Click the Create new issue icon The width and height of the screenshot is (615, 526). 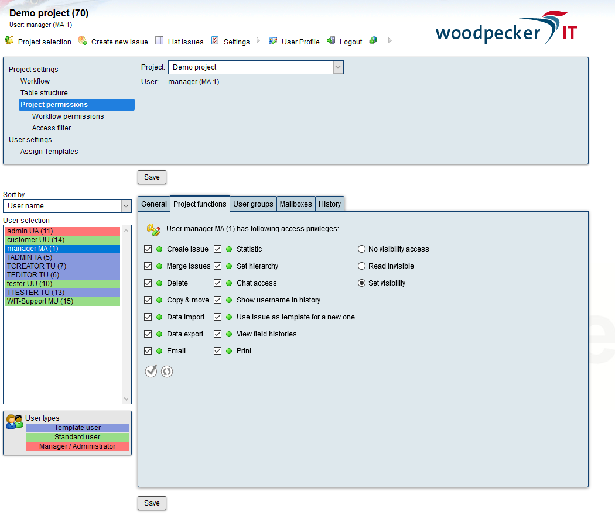pyautogui.click(x=84, y=40)
